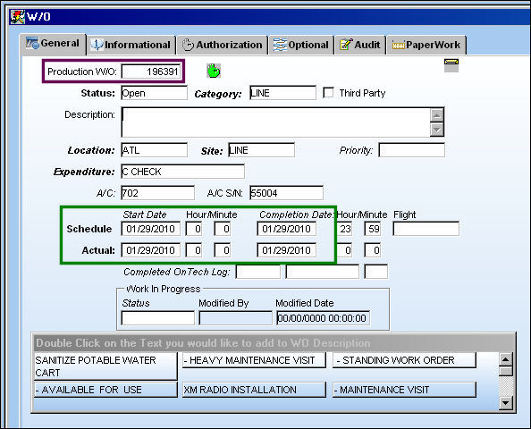Click the Schedule Completion Date field
531x429 pixels.
(286, 229)
